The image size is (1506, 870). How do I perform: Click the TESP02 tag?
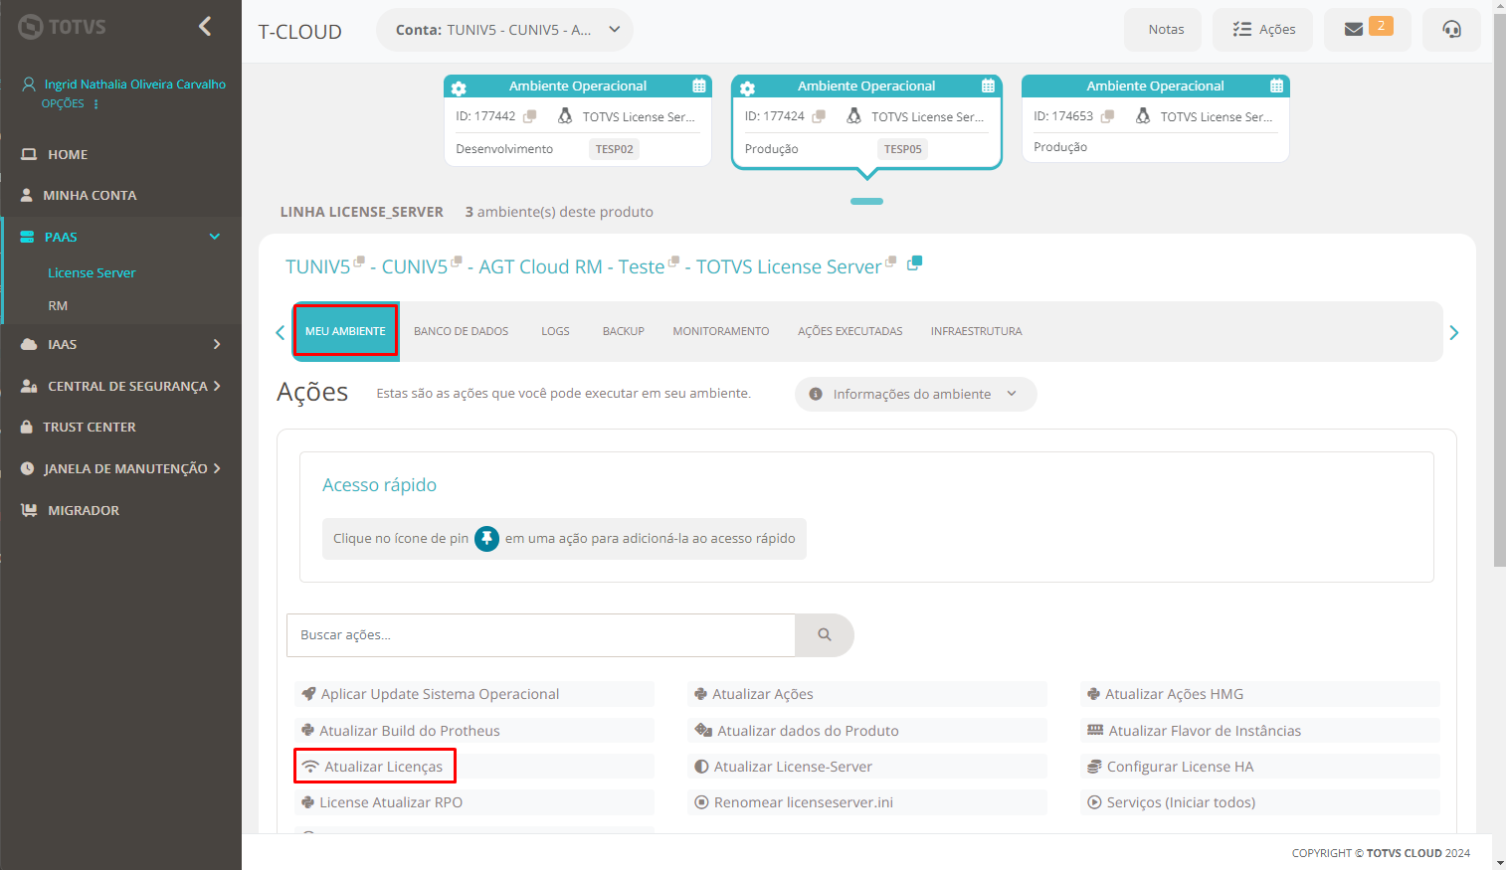click(614, 149)
